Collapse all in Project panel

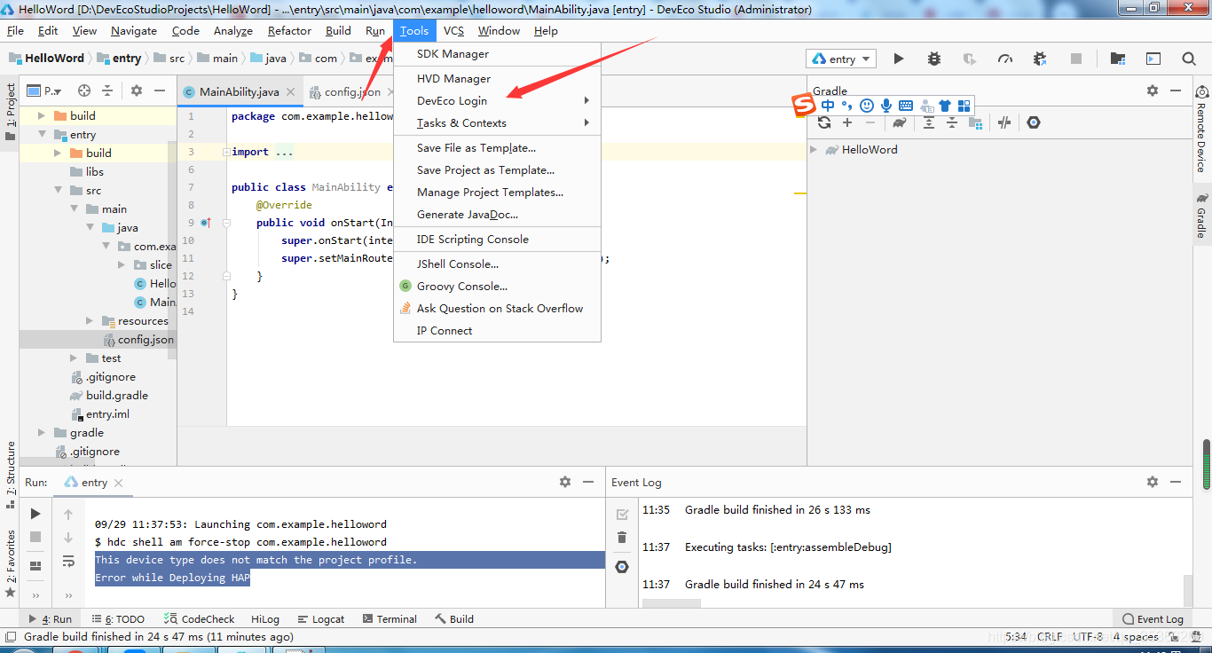point(107,90)
